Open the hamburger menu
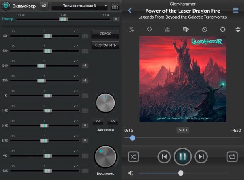 click(236, 11)
